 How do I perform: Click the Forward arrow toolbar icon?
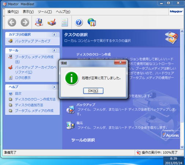(x=25, y=22)
